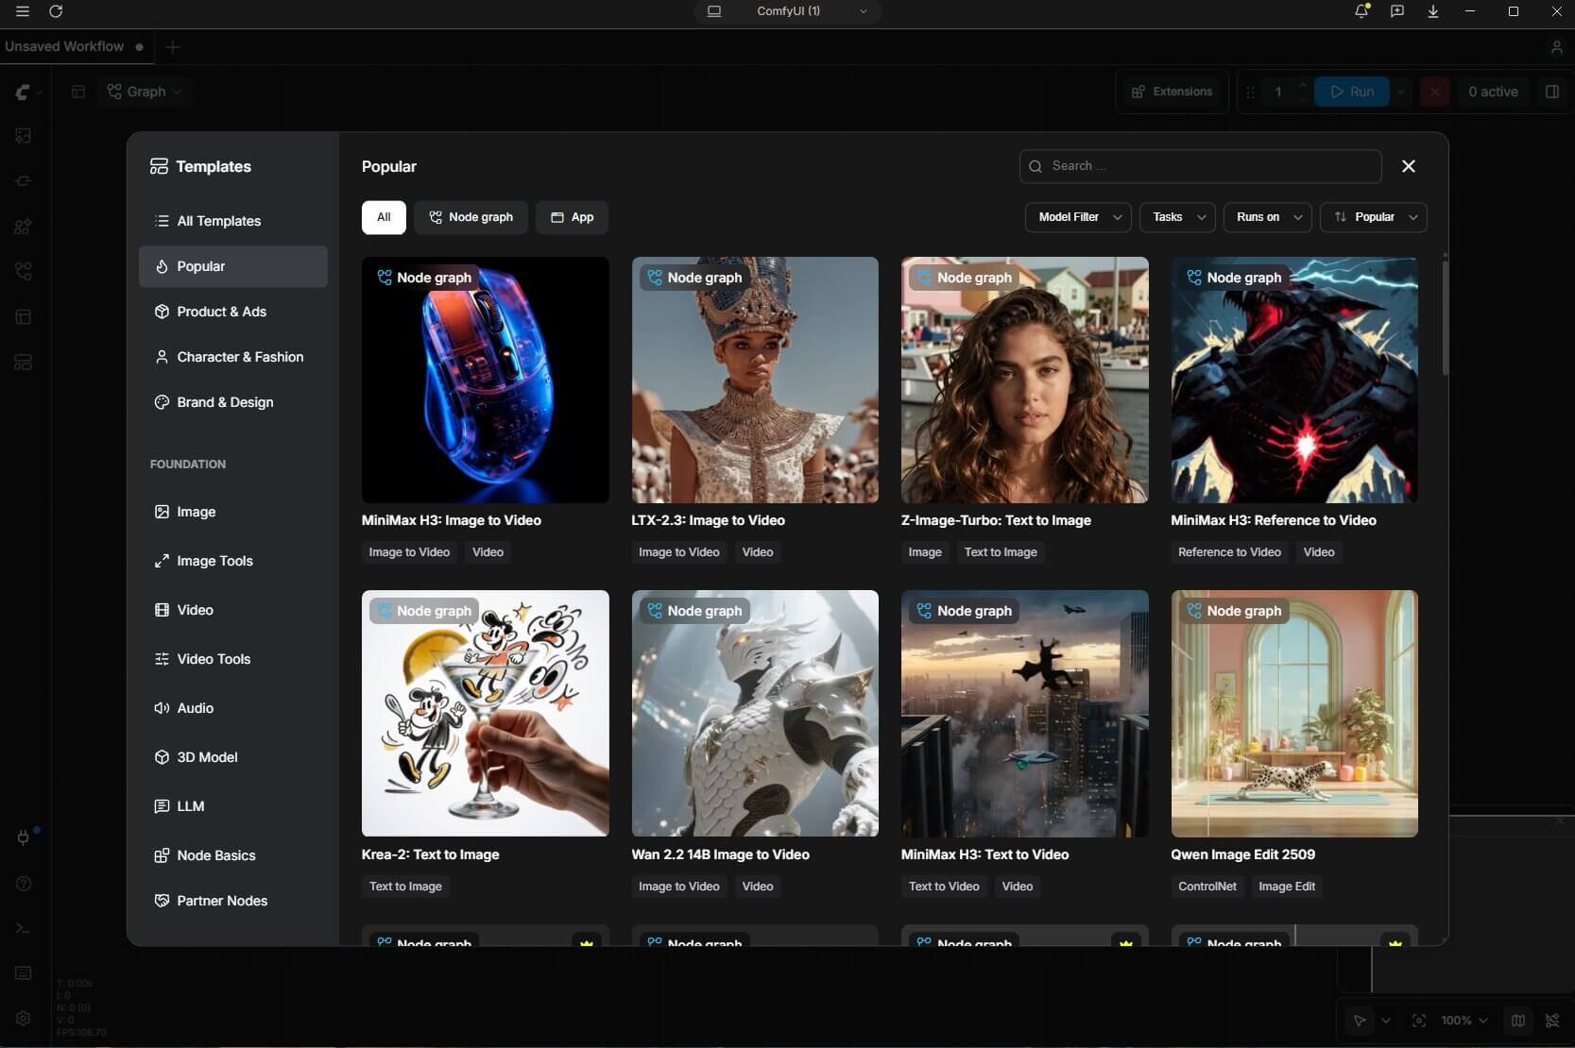Open the feedback chat icon
1575x1048 pixels.
(x=1397, y=11)
